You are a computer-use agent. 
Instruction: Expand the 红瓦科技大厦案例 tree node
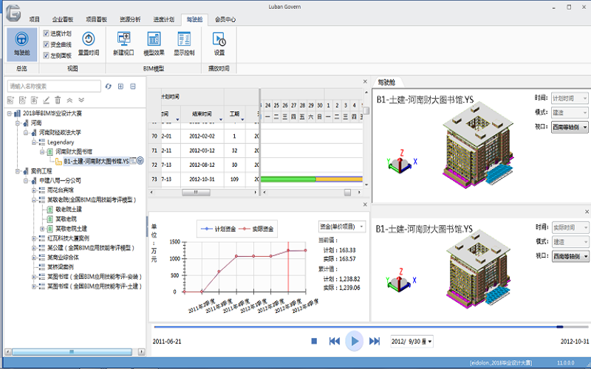(34, 238)
